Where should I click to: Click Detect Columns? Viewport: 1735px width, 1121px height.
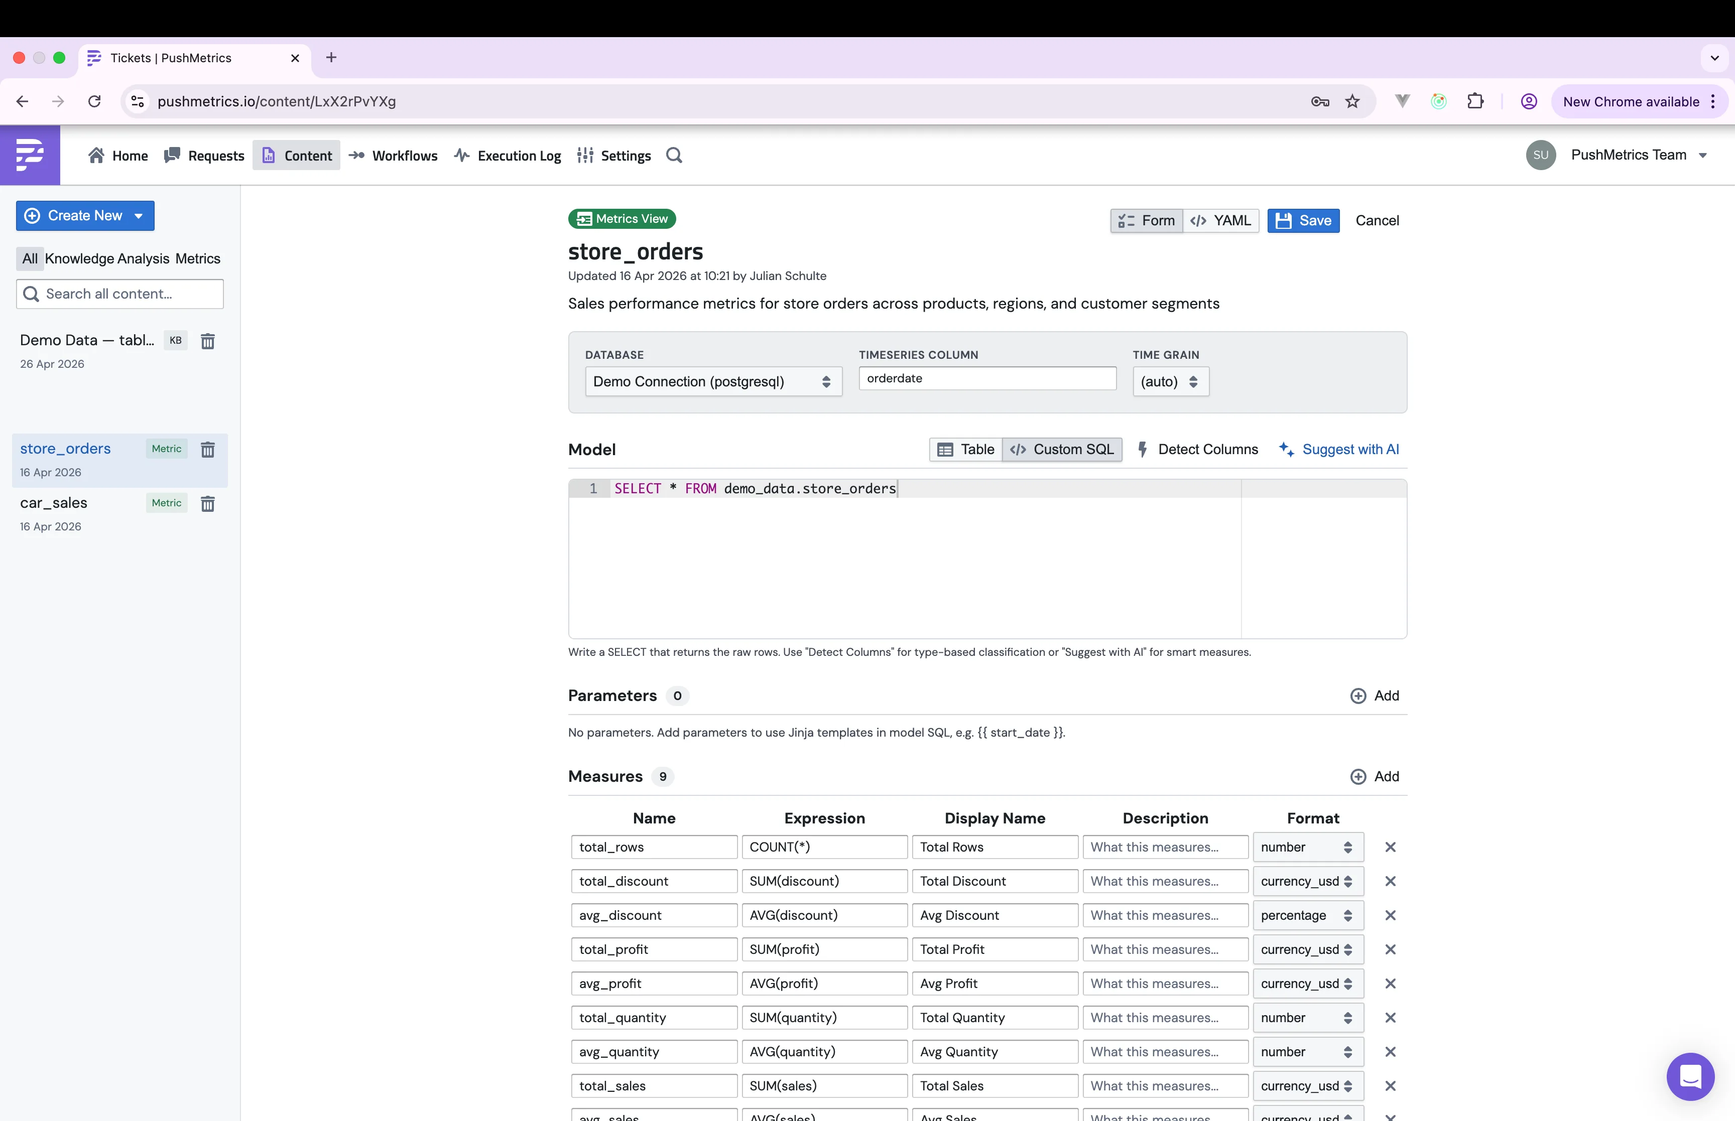[x=1198, y=450]
